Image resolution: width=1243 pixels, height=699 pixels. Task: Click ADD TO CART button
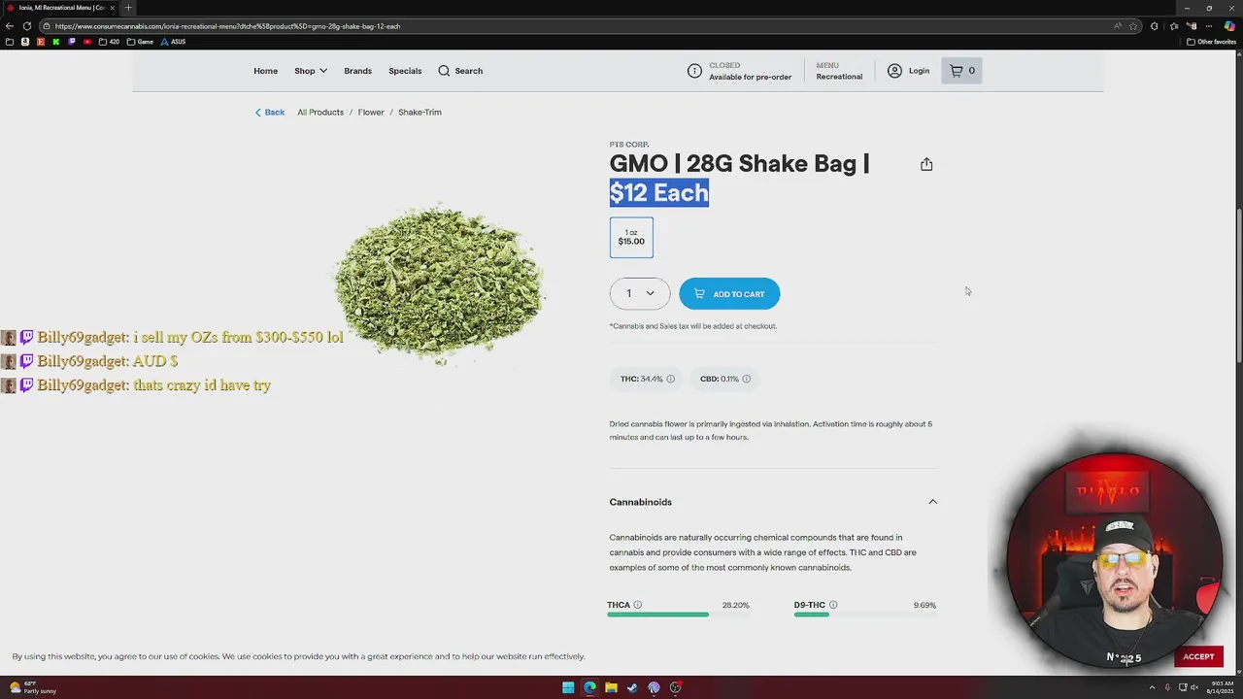(729, 294)
